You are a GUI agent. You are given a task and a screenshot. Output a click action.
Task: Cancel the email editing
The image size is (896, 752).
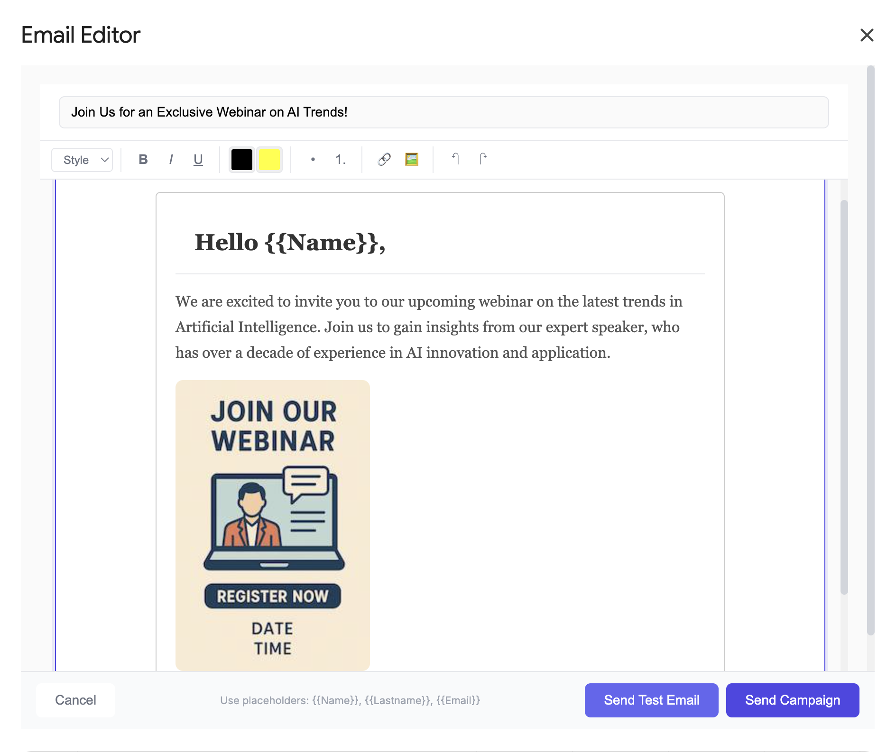[75, 700]
